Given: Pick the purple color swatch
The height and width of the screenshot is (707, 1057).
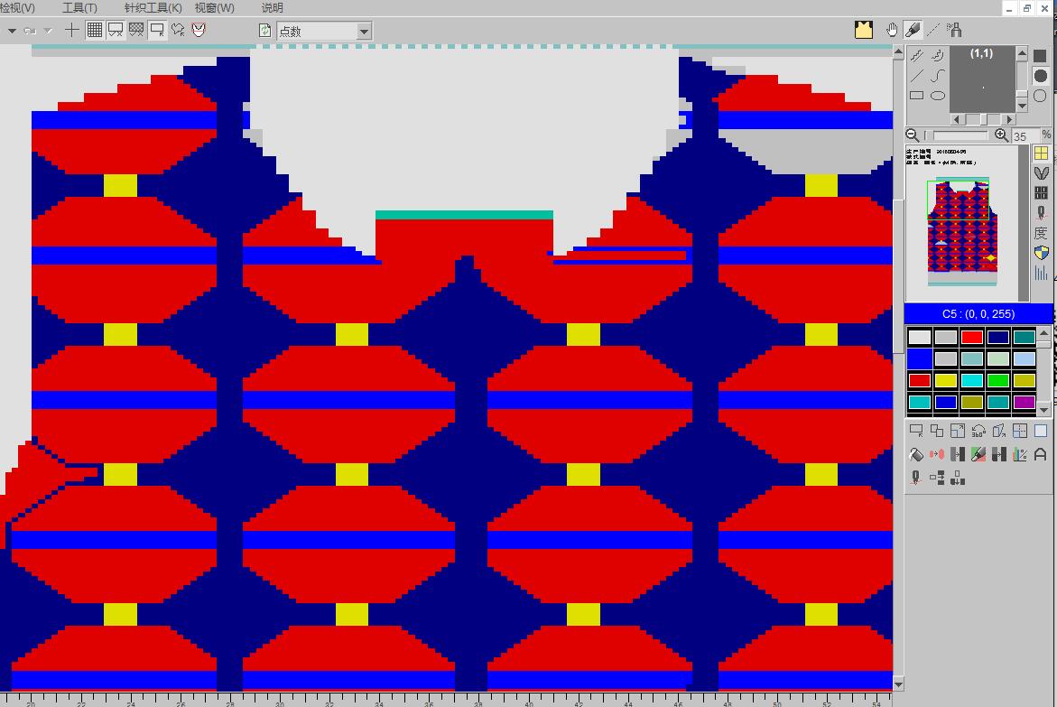Looking at the screenshot, I should pos(1024,402).
